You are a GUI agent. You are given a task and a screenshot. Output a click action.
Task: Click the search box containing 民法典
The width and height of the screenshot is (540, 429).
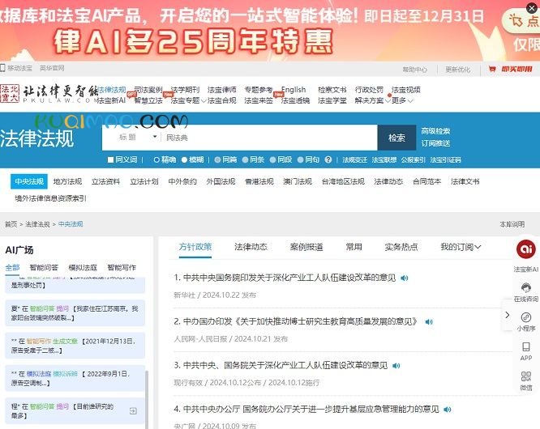click(x=270, y=138)
